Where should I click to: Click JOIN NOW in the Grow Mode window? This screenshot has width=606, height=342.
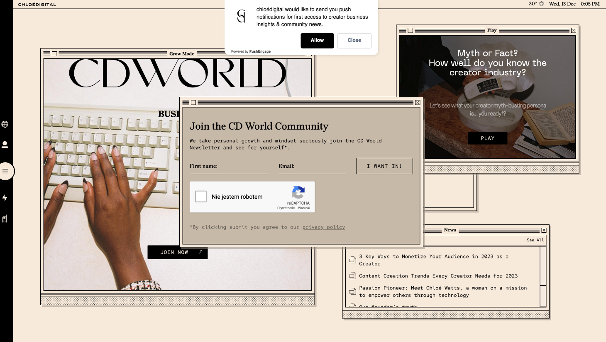[178, 252]
